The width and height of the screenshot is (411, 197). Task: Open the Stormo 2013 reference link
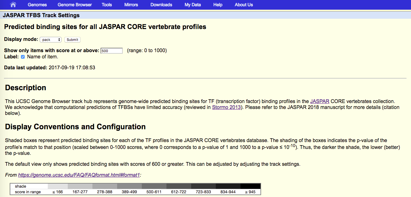tap(226, 107)
